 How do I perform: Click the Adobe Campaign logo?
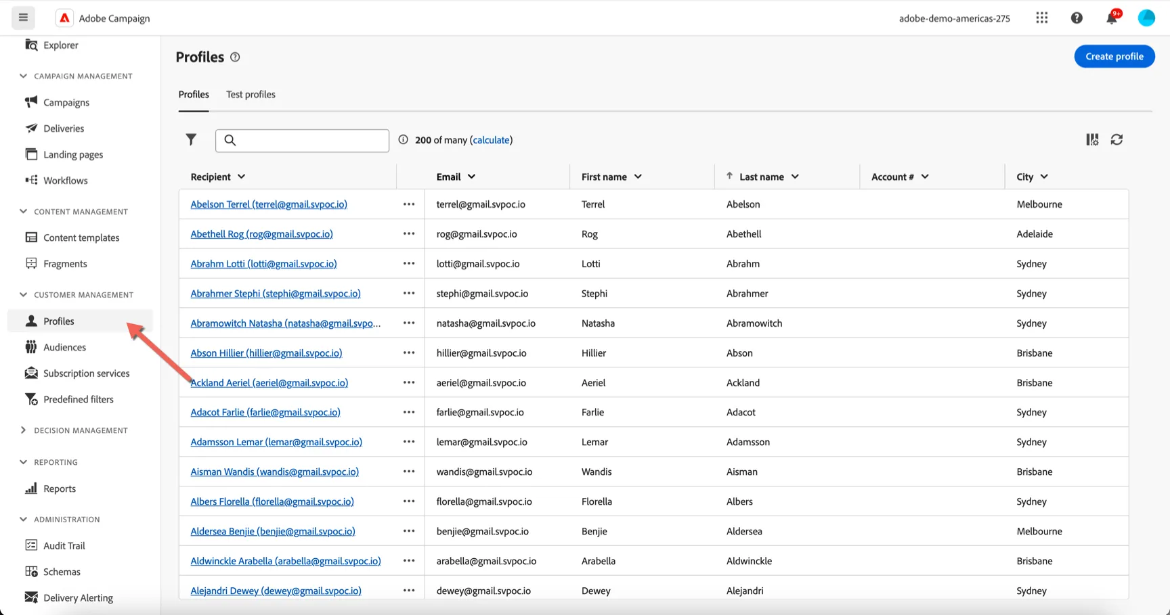(x=64, y=18)
